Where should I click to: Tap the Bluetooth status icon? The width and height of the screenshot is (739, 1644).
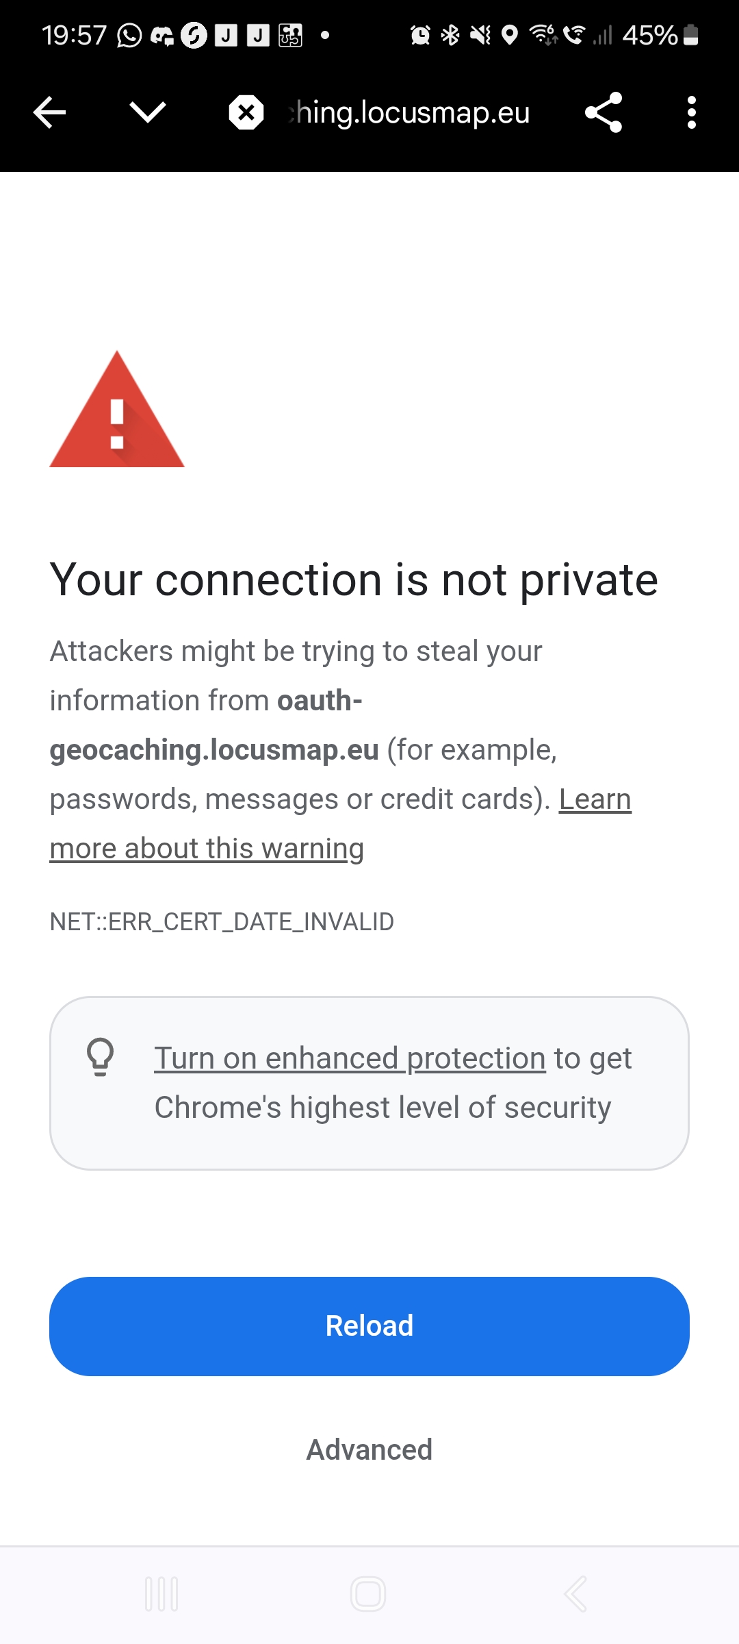click(x=450, y=35)
